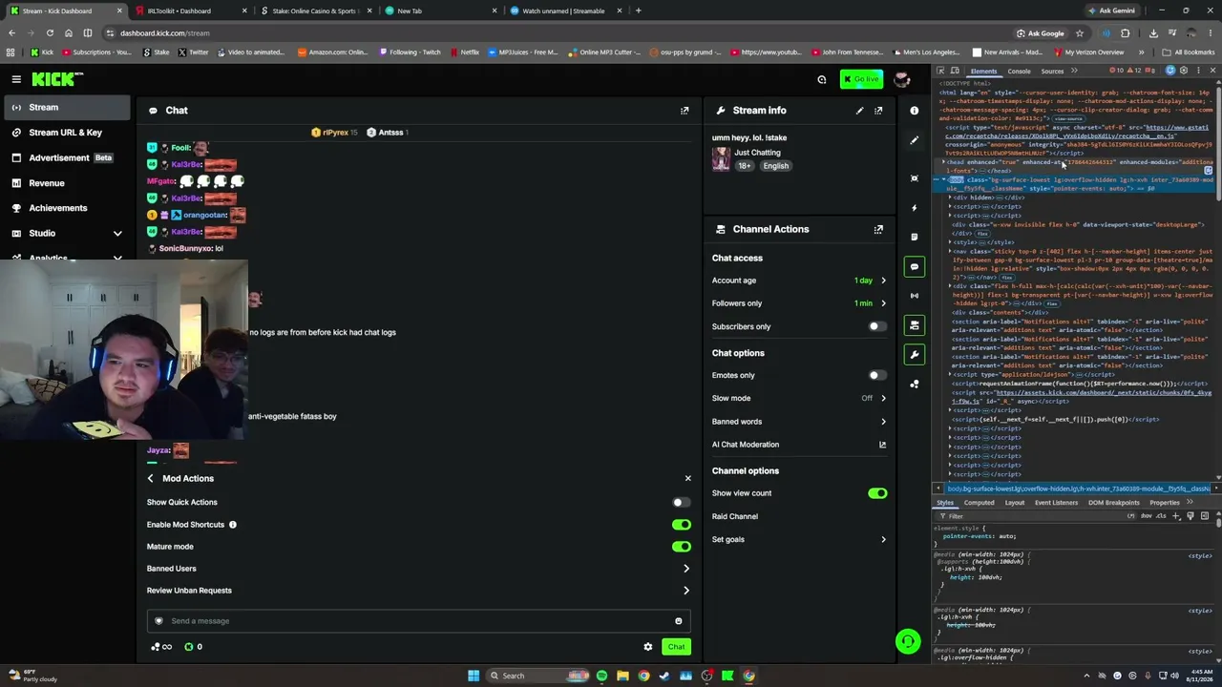Open the info icon in the side toolbar
The width and height of the screenshot is (1222, 687).
click(x=915, y=111)
